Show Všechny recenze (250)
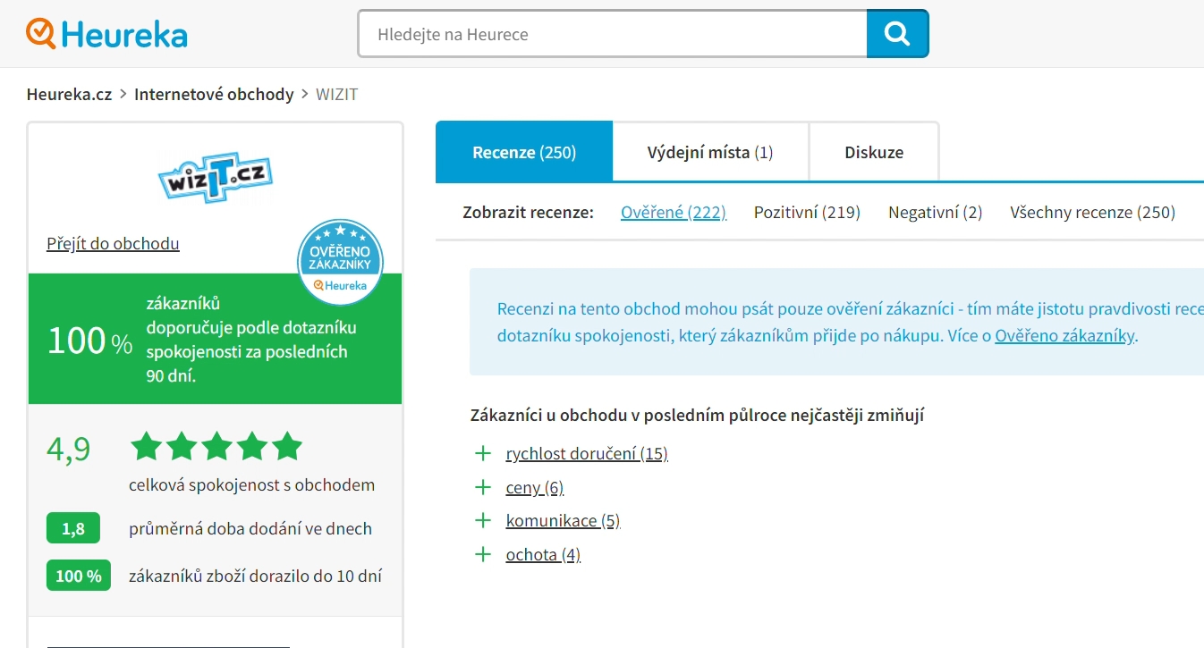The height and width of the screenshot is (648, 1204). pyautogui.click(x=1093, y=212)
